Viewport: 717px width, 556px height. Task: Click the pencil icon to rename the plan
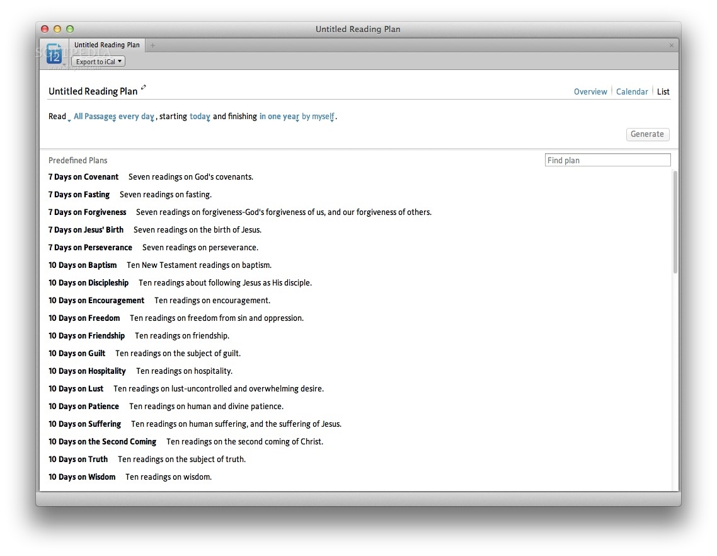[x=144, y=88]
